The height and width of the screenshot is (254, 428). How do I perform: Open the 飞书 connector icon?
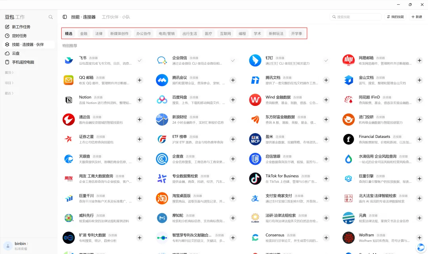(x=69, y=60)
